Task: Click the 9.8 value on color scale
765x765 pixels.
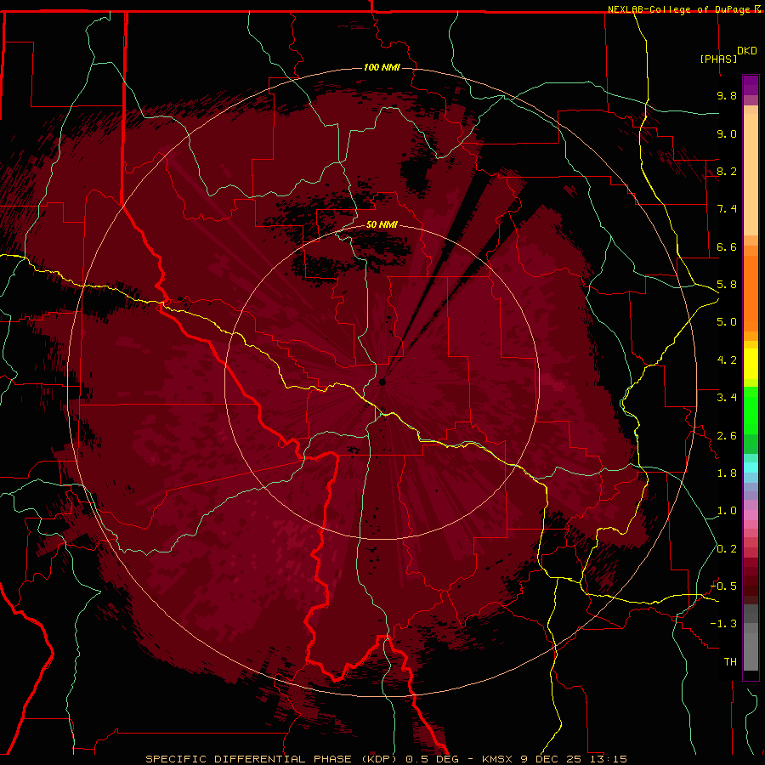Action: click(x=727, y=95)
